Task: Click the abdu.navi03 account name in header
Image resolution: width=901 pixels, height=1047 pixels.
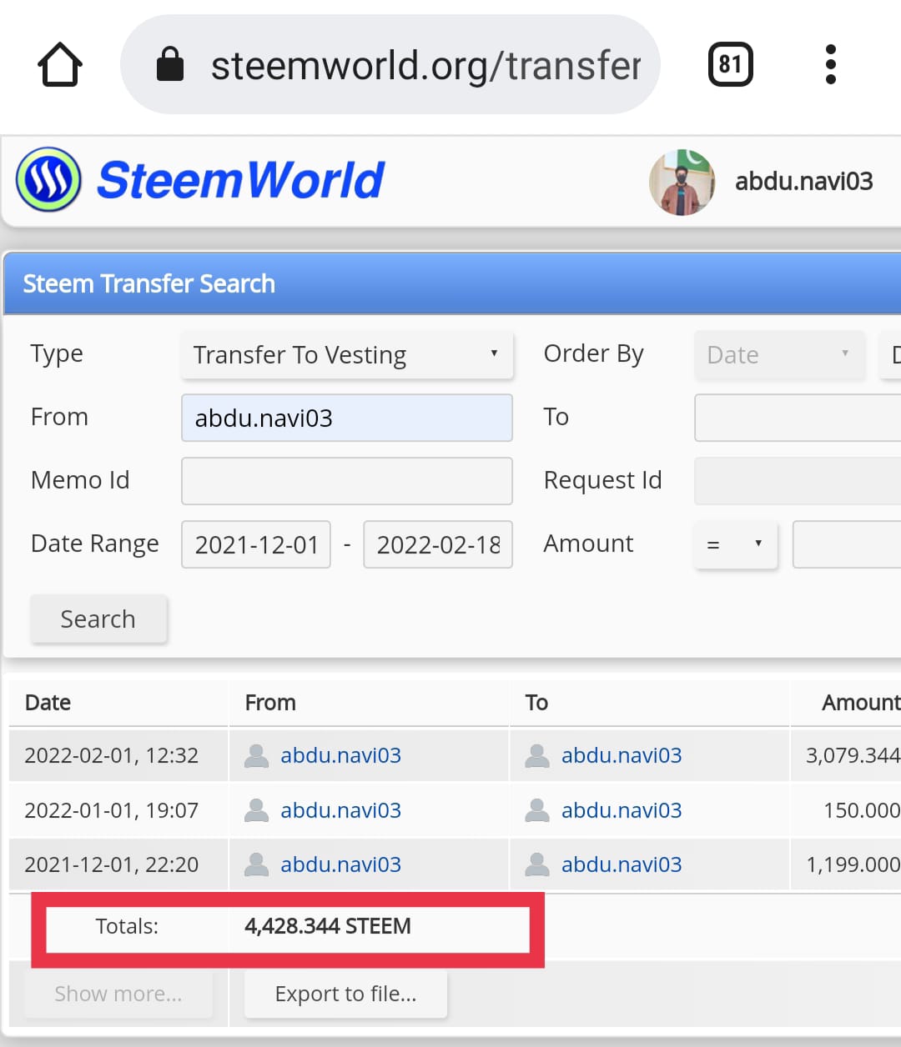Action: (x=803, y=181)
